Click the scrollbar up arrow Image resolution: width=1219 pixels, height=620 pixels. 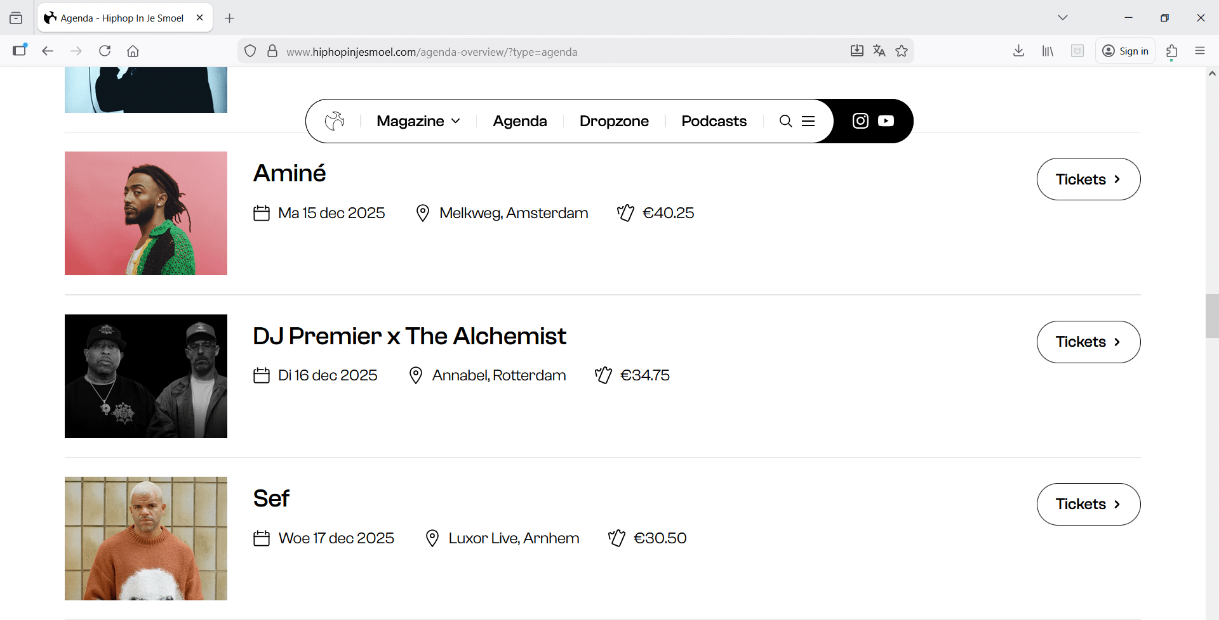1212,74
